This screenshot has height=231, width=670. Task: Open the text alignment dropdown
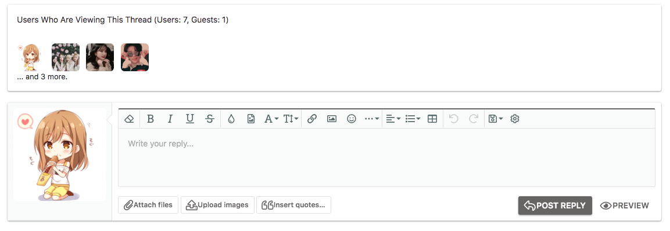tap(393, 119)
